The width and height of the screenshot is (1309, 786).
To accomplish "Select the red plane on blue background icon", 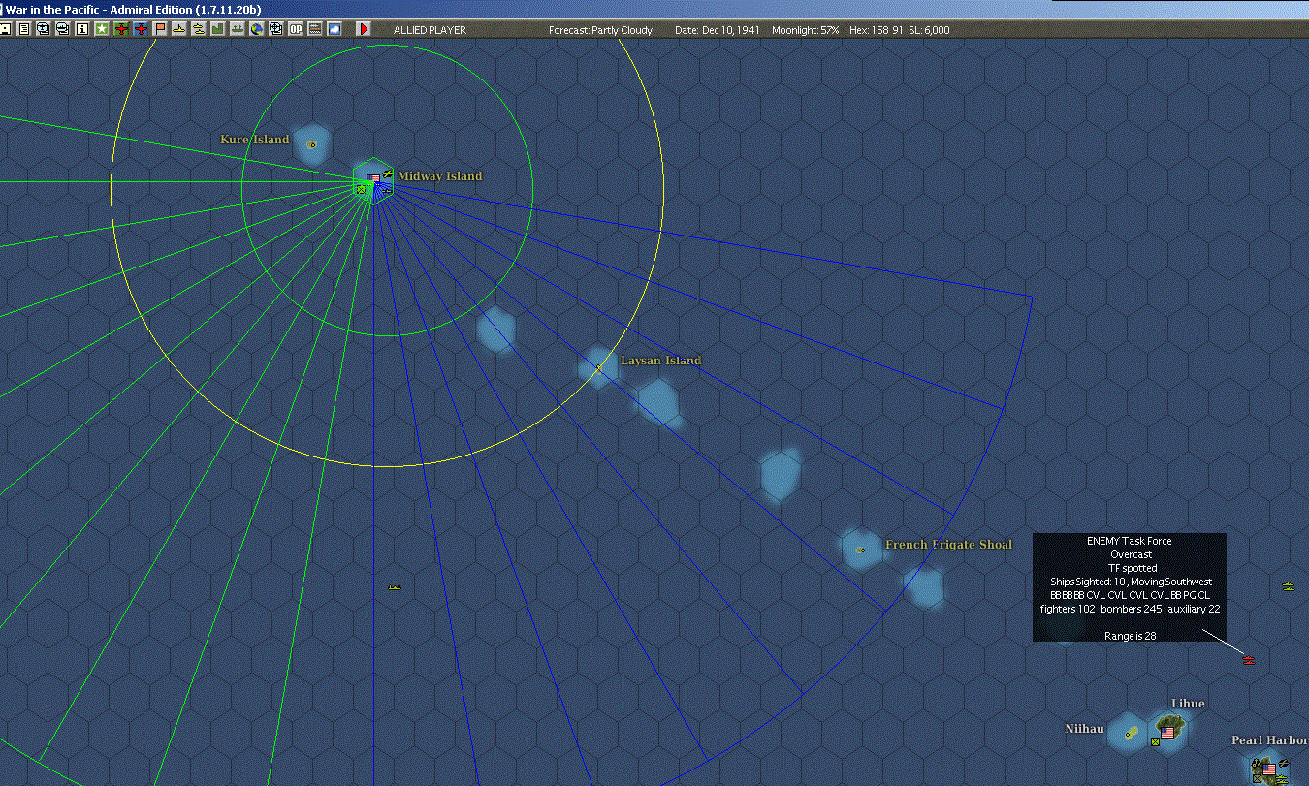I will click(140, 29).
